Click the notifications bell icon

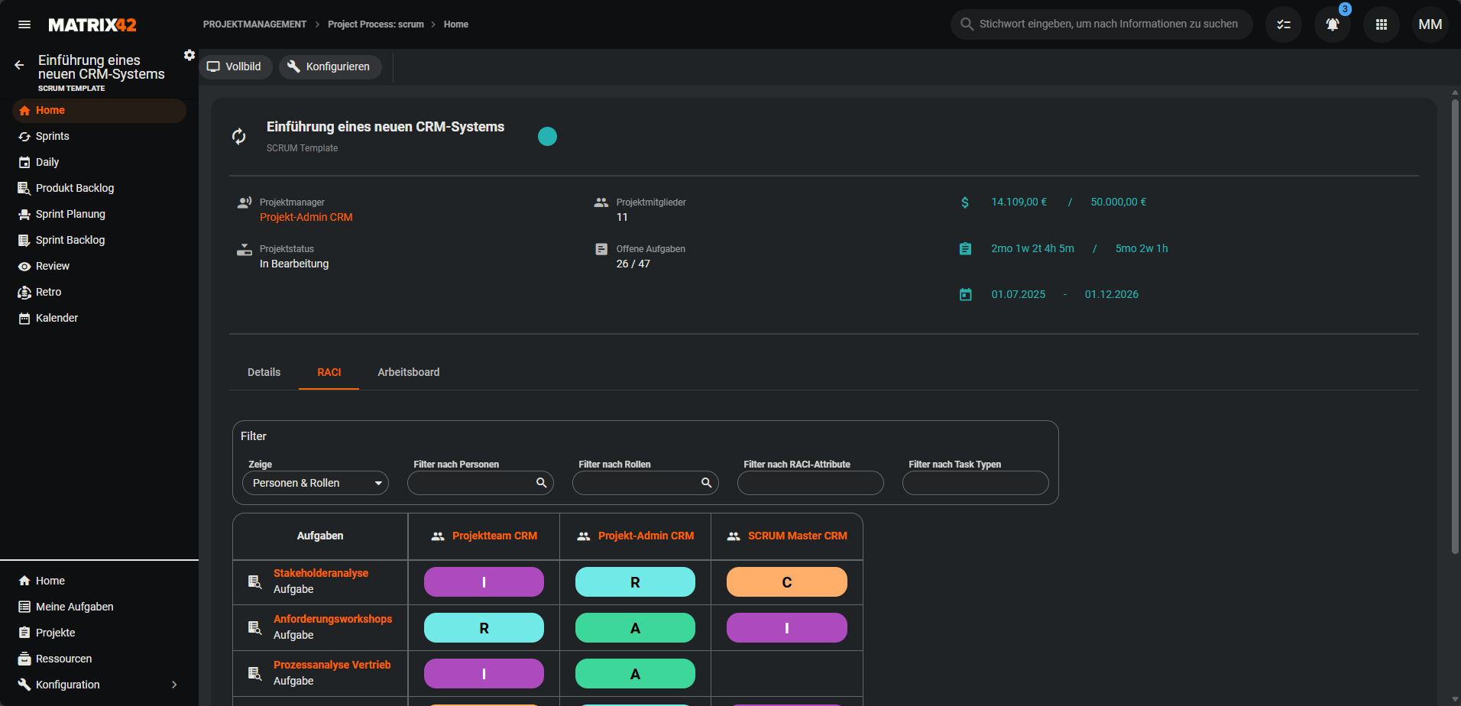point(1332,24)
